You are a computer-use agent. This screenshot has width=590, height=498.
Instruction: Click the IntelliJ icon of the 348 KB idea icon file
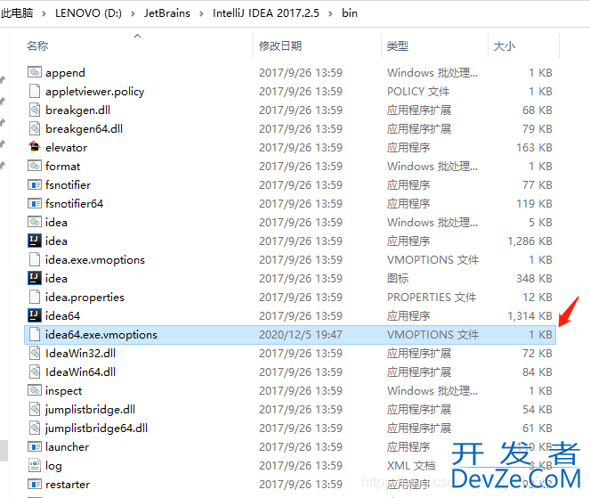35,278
